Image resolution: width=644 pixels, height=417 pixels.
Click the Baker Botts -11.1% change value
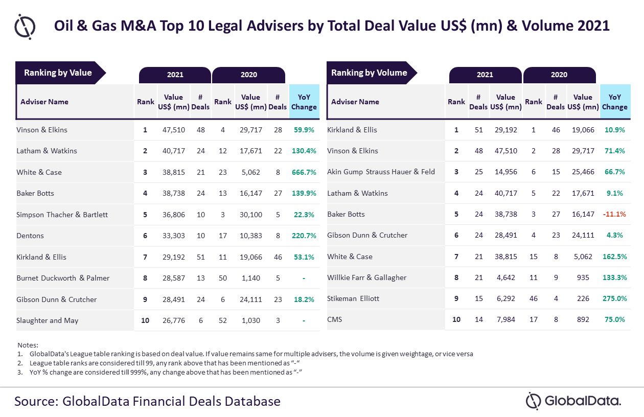(615, 214)
